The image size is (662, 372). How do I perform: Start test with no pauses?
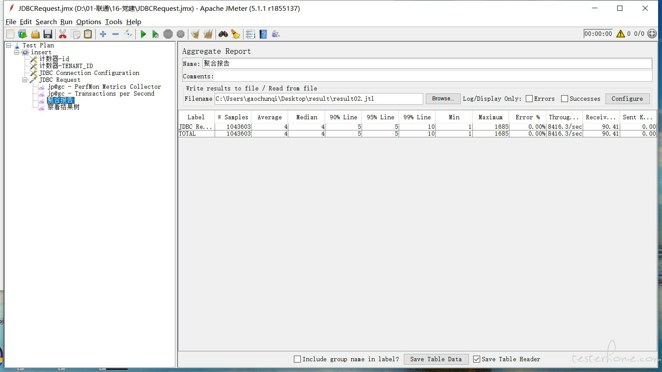156,34
